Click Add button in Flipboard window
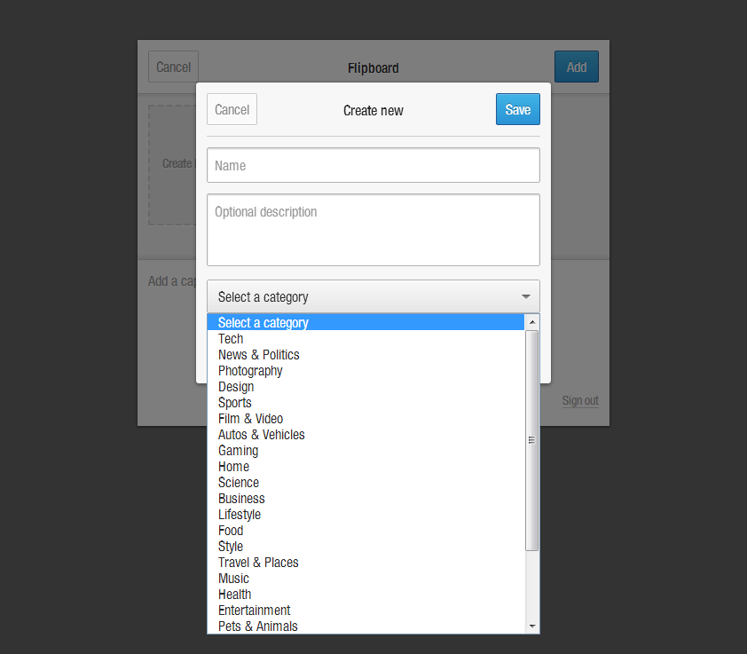Viewport: 747px width, 654px height. pyautogui.click(x=576, y=67)
